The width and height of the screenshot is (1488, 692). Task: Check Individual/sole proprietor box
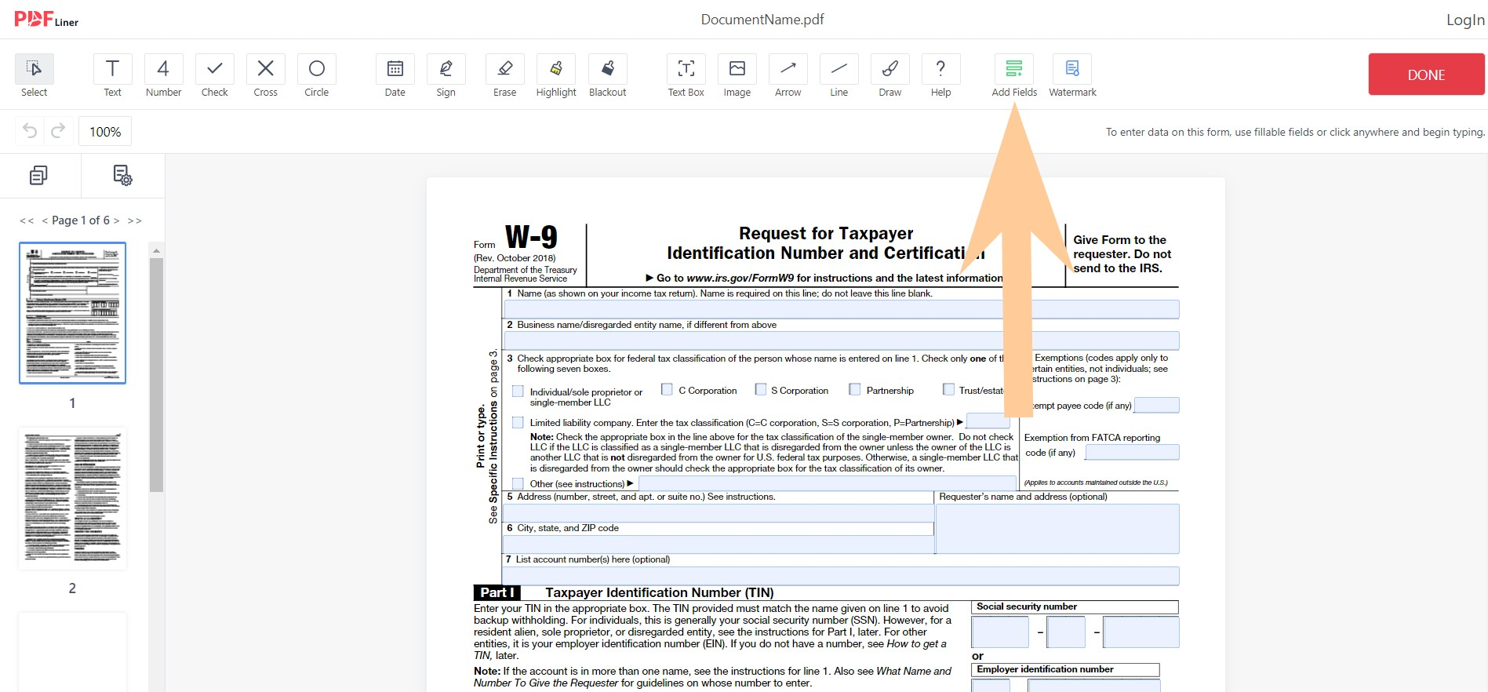coord(518,391)
